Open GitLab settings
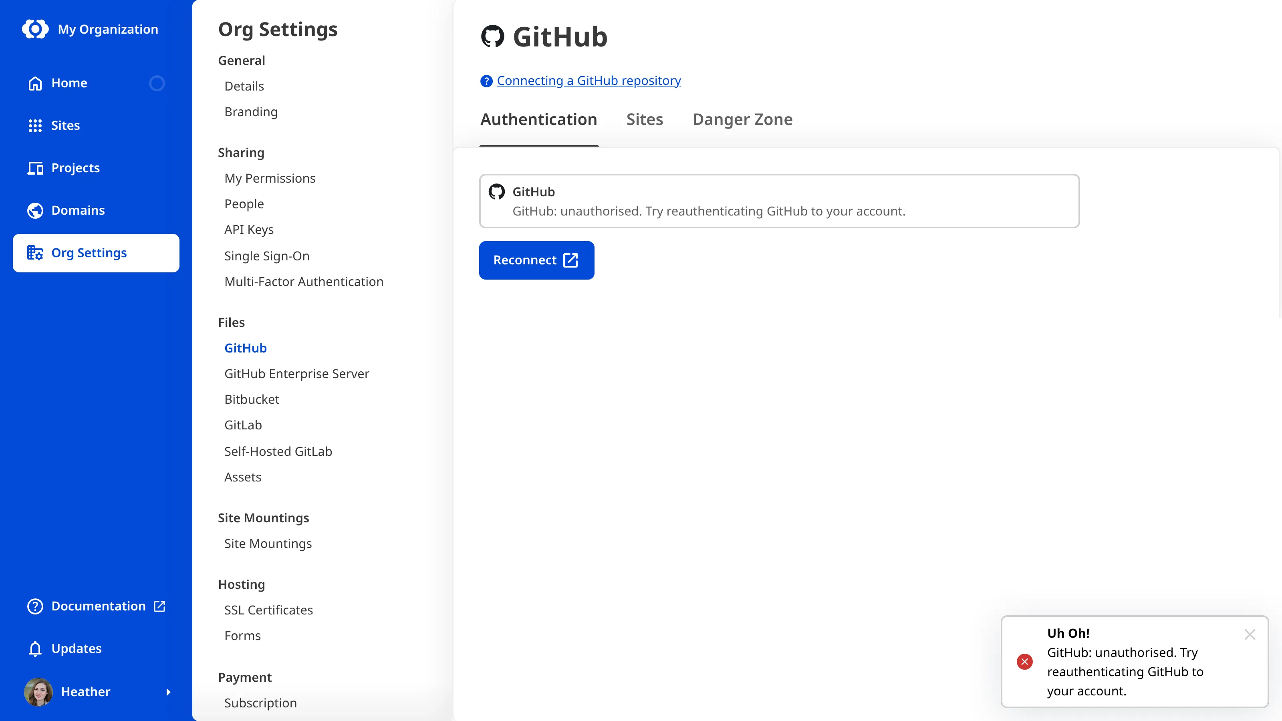1282x721 pixels. (243, 425)
